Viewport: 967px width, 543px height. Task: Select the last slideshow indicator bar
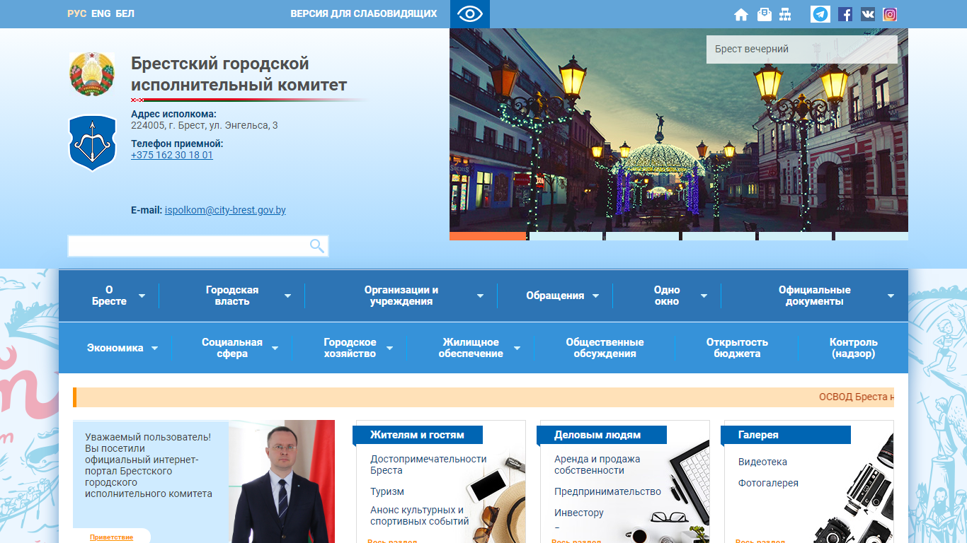coord(871,236)
